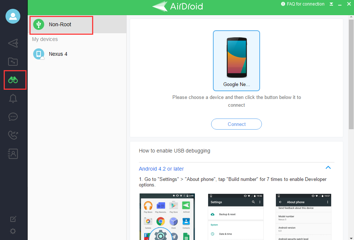Click the exclamation icon beside FAQ
Image resolution: width=354 pixels, height=240 pixels.
pos(283,4)
